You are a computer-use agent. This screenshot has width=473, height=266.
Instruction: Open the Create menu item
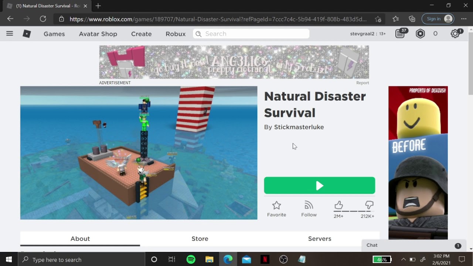[142, 34]
